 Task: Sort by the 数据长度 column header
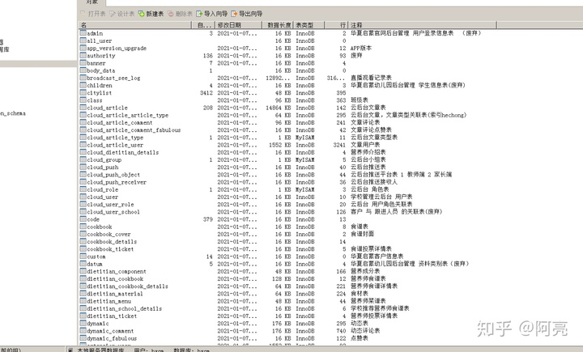(x=278, y=25)
